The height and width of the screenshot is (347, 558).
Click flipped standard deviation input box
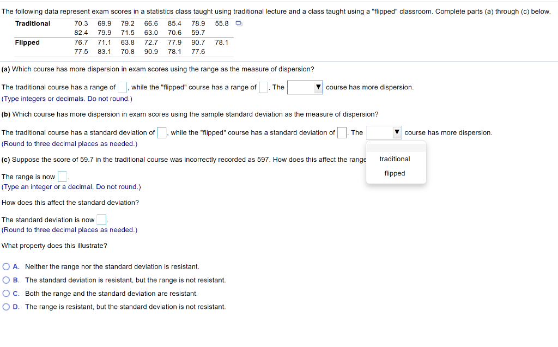point(342,132)
